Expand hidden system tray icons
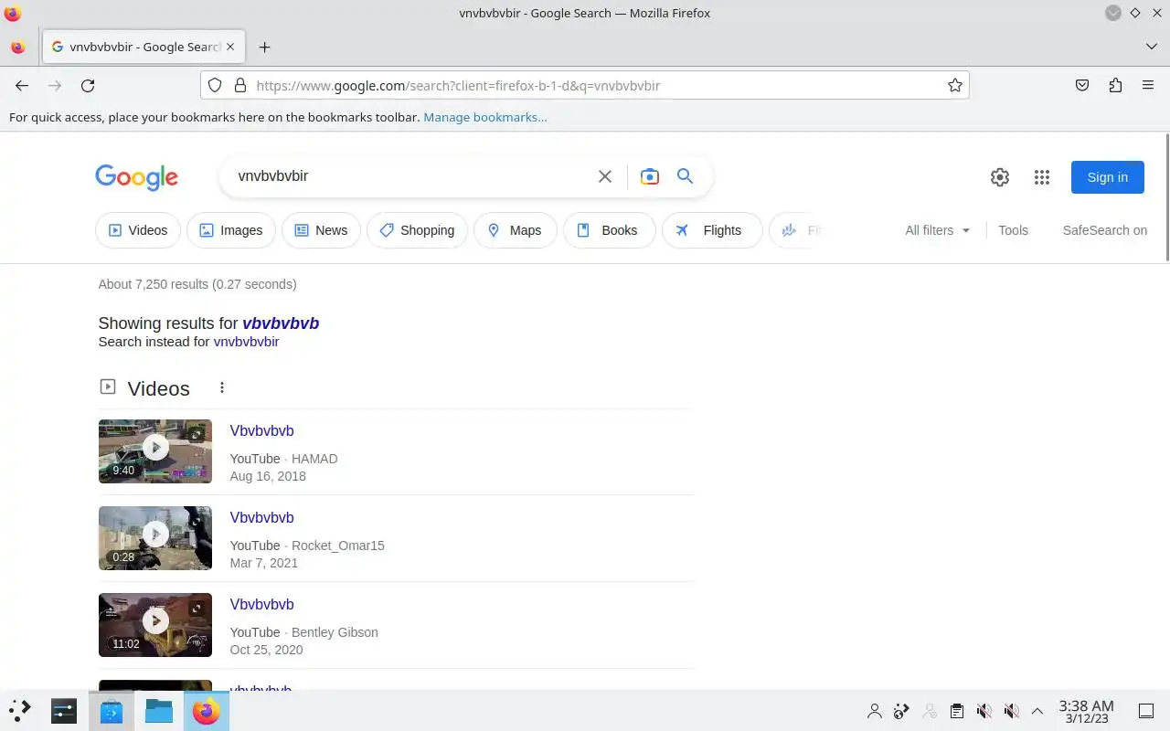The height and width of the screenshot is (731, 1170). coord(1037,710)
